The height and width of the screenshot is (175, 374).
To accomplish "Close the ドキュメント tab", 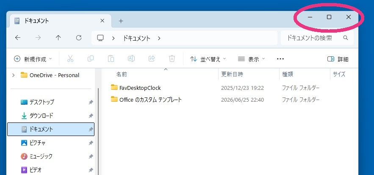I will (x=103, y=21).
